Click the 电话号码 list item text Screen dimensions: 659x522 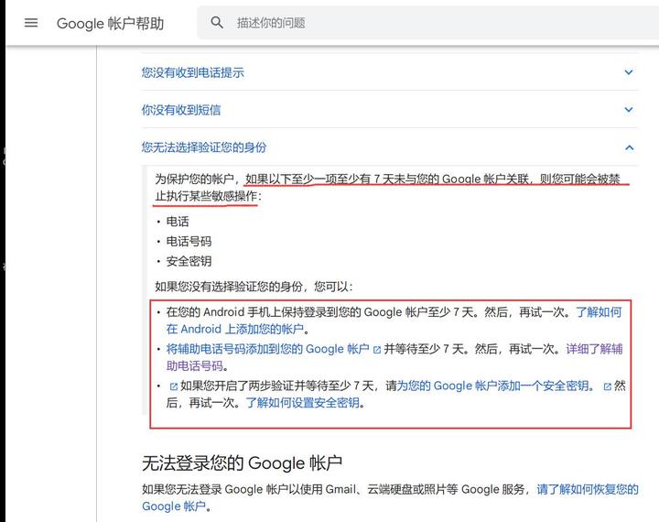(x=189, y=242)
